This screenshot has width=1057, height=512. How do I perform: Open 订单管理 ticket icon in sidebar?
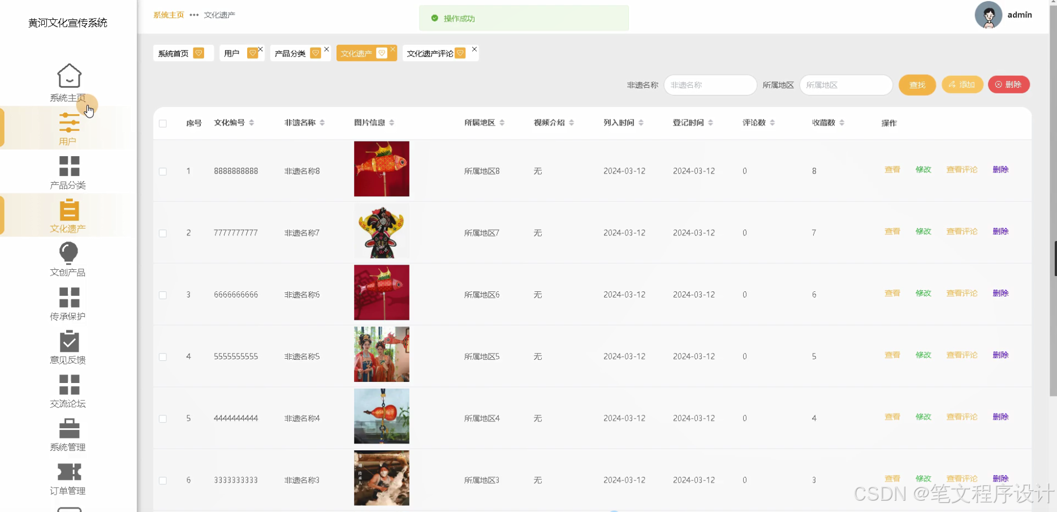coord(69,472)
